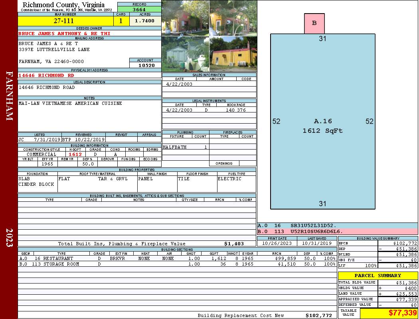Select the Mai-Lan Vietnamese American Cuisine note
The height and width of the screenshot is (319, 419).
pyautogui.click(x=70, y=103)
